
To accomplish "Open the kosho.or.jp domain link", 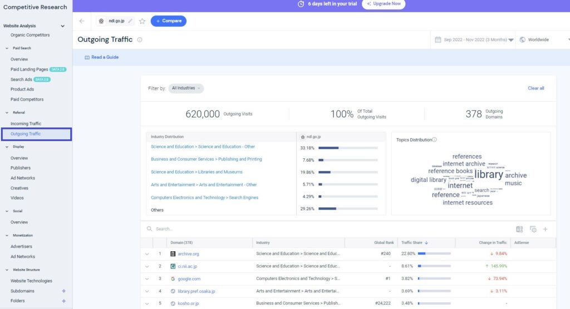I will 188,303.
